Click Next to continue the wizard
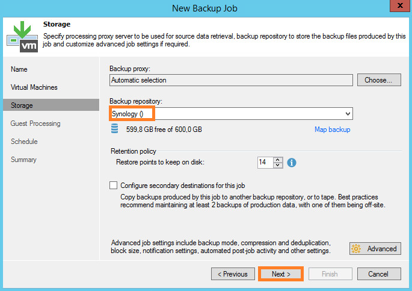Viewport: 412px width, 291px height. [281, 274]
